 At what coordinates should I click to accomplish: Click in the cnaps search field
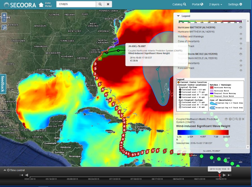click(76, 4)
